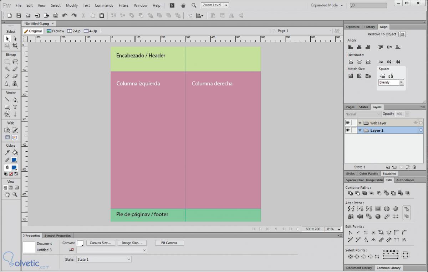This screenshot has width=428, height=272.
Task: Open the Common Library tab
Action: 388,268
